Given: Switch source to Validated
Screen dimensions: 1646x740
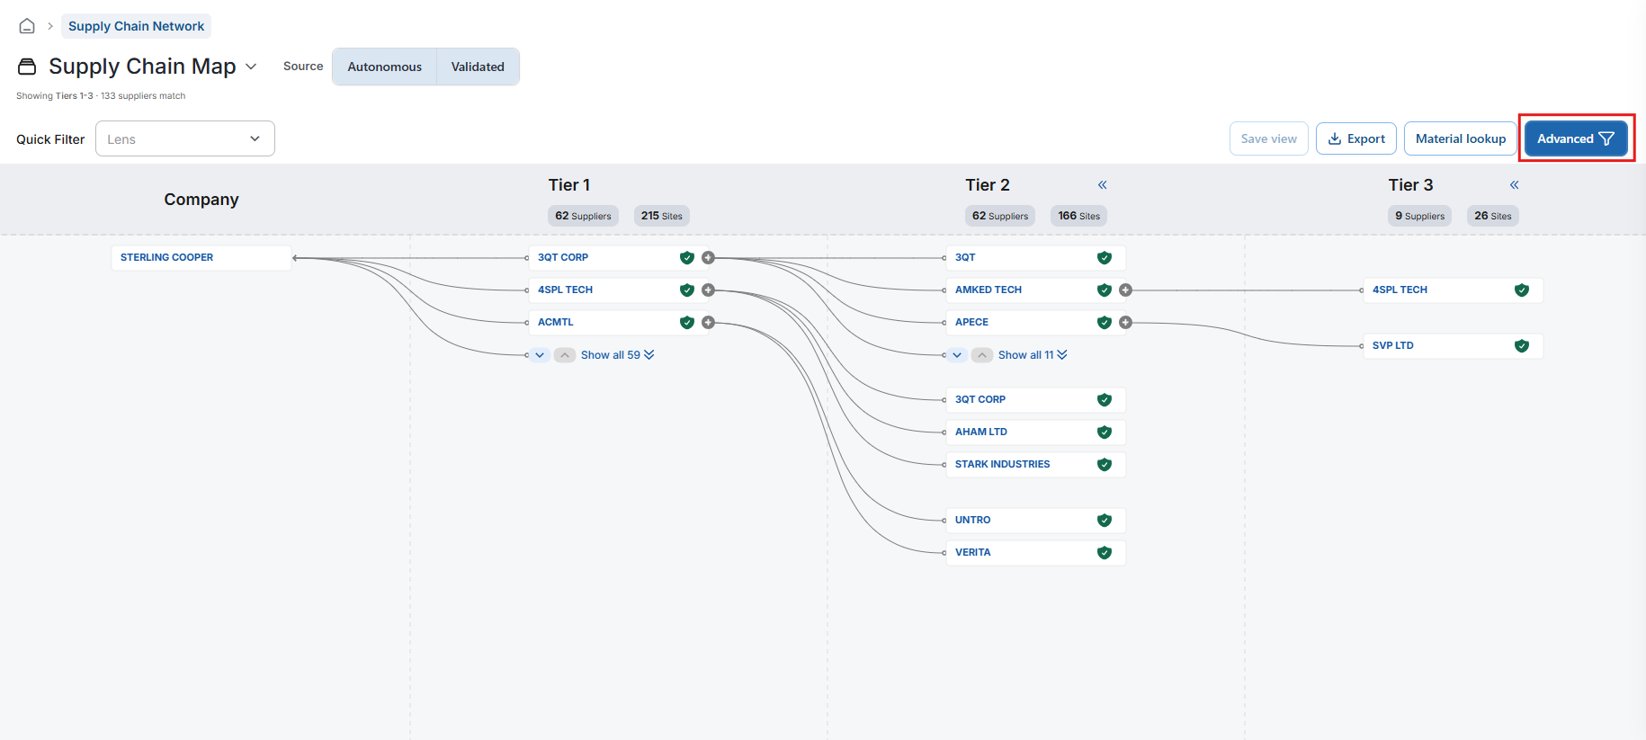Looking at the screenshot, I should coord(478,67).
